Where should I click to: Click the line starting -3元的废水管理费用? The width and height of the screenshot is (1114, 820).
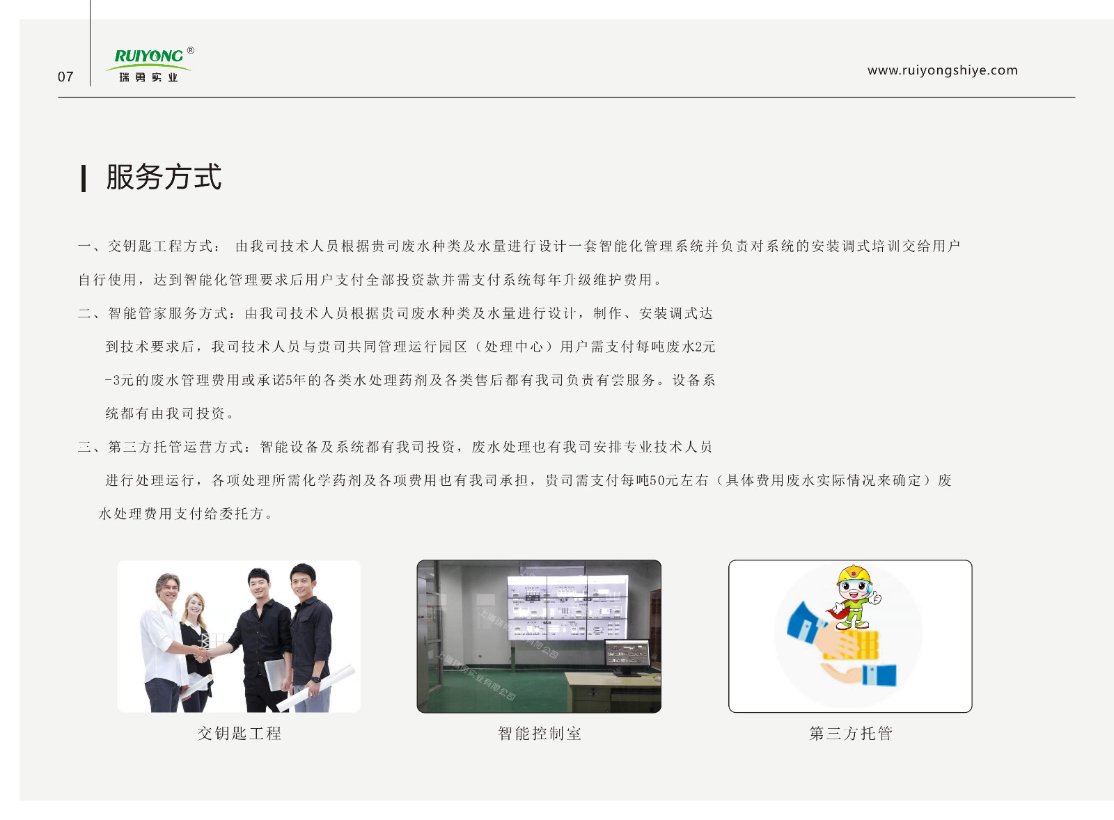pyautogui.click(x=410, y=380)
